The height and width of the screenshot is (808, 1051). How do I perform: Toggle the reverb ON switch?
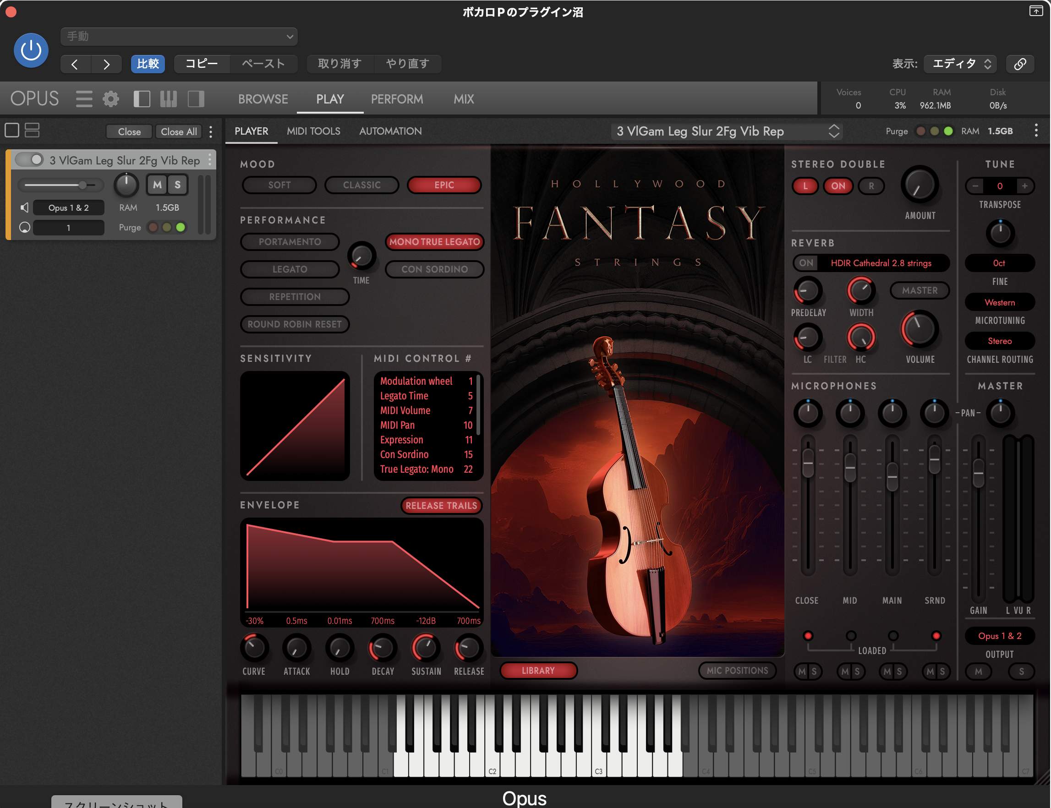(807, 263)
